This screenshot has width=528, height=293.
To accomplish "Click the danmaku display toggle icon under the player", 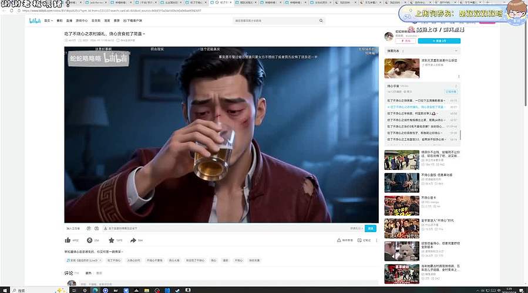I will (x=89, y=229).
